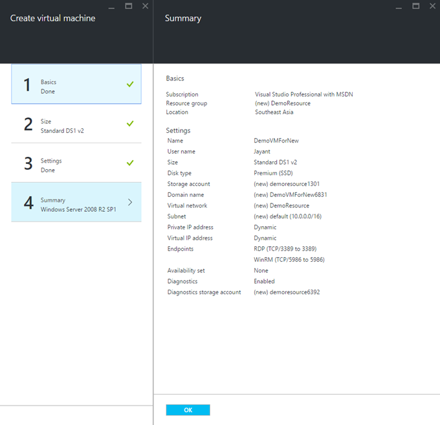Image resolution: width=440 pixels, height=425 pixels.
Task: Open the Basics step
Action: point(76,85)
